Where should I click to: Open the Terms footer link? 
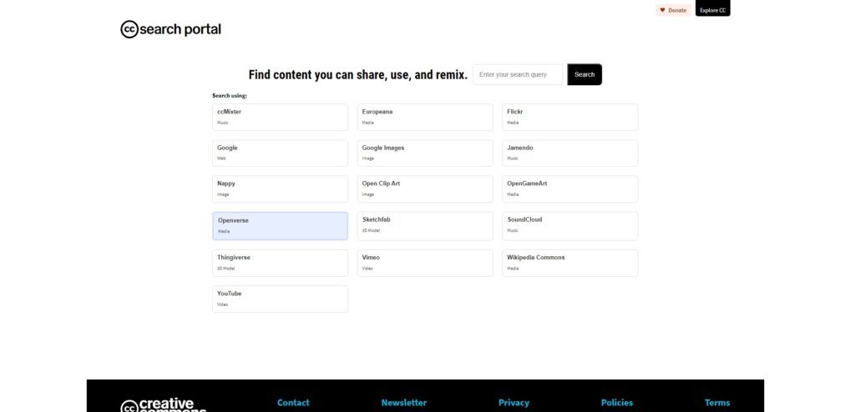(717, 403)
